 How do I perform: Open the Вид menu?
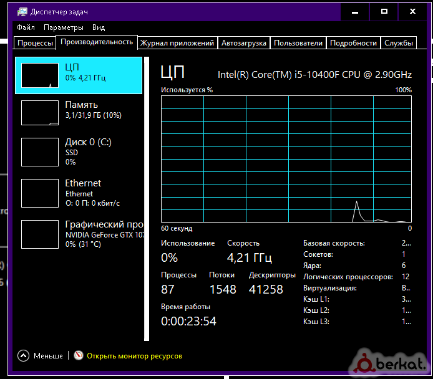tap(99, 27)
